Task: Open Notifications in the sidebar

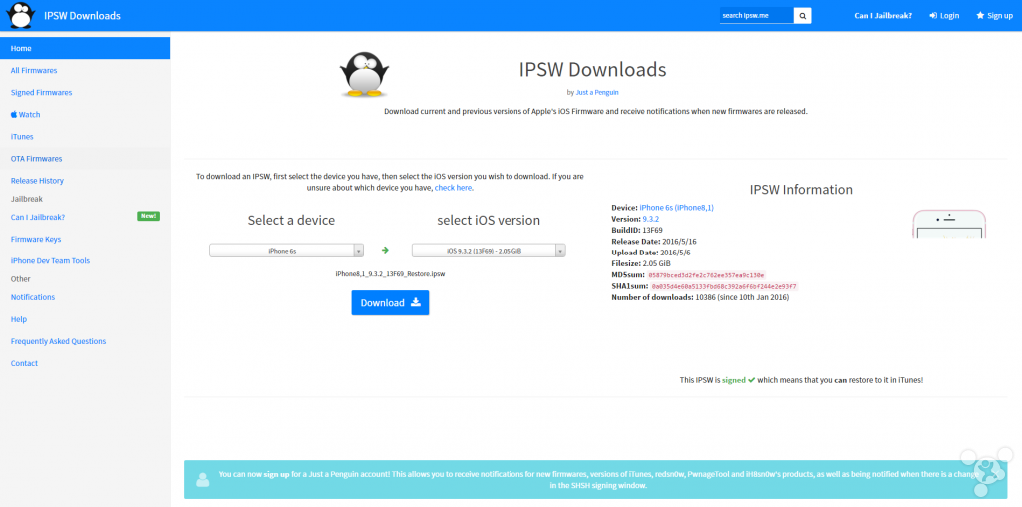Action: coord(85,297)
